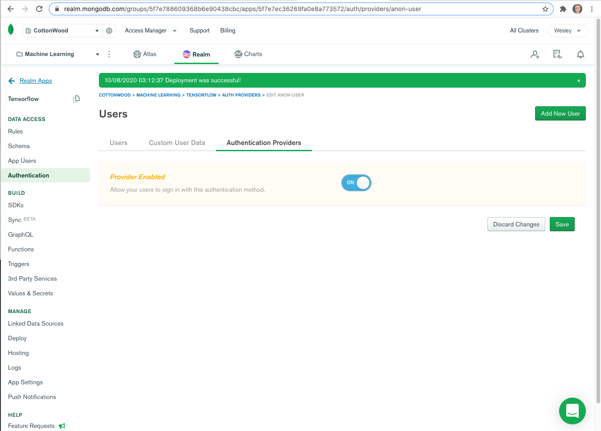Screen dimensions: 601x431
Task: Click the AUTH PROVIDERS breadcrumb
Action: click(x=241, y=95)
